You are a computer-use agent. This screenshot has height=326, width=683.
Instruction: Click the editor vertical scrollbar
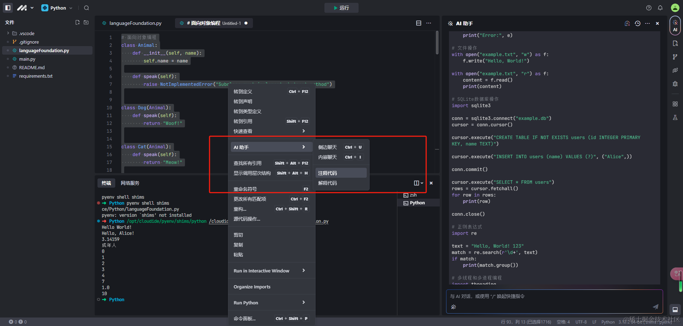click(437, 43)
